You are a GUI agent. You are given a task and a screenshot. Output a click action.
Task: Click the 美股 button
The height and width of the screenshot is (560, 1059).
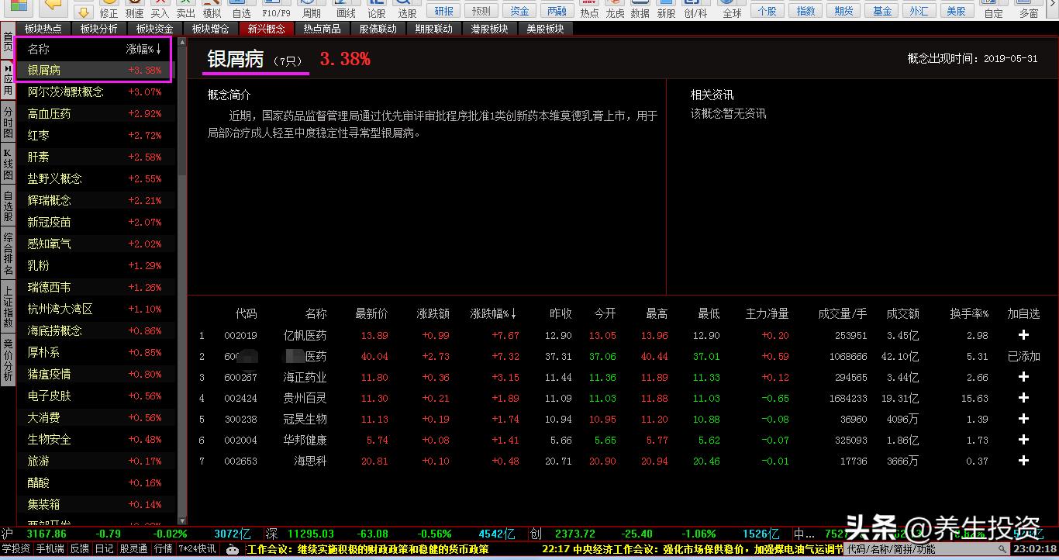pyautogui.click(x=957, y=11)
